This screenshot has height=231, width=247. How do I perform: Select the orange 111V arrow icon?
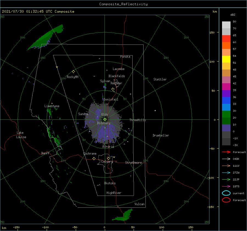coord(226,166)
